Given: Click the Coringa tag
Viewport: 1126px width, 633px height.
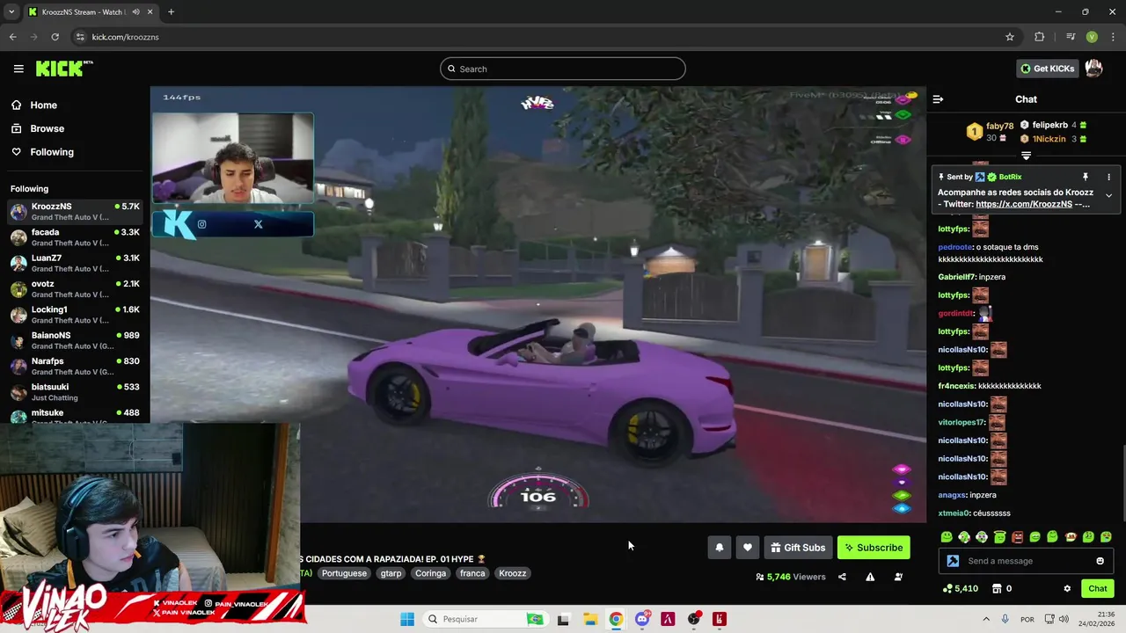Looking at the screenshot, I should pos(430,573).
